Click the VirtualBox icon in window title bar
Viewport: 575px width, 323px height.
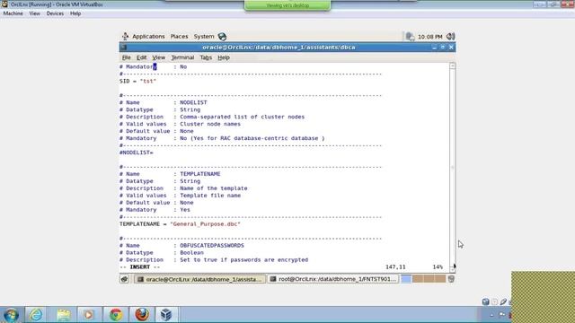pos(4,4)
